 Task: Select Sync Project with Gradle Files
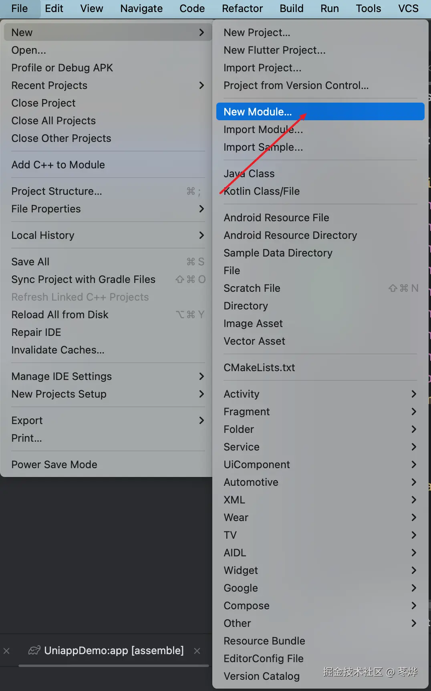83,279
